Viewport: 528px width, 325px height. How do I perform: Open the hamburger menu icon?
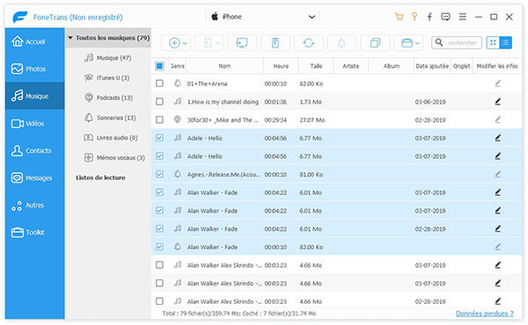point(462,17)
